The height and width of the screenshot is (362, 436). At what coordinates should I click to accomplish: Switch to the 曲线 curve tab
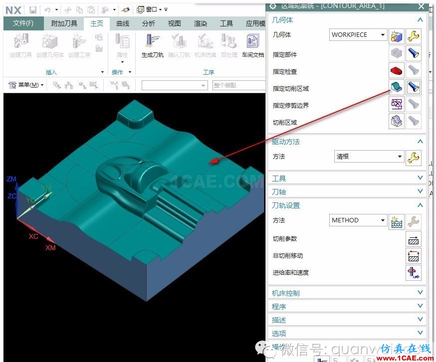click(123, 23)
